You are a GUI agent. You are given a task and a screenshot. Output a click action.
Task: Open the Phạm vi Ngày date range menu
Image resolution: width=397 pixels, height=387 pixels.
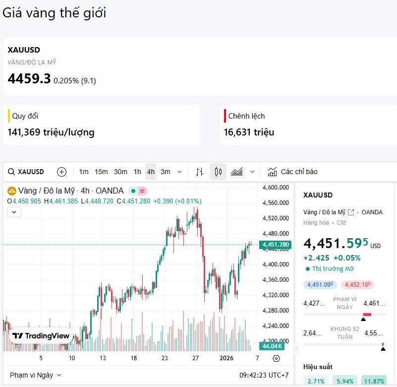point(36,375)
